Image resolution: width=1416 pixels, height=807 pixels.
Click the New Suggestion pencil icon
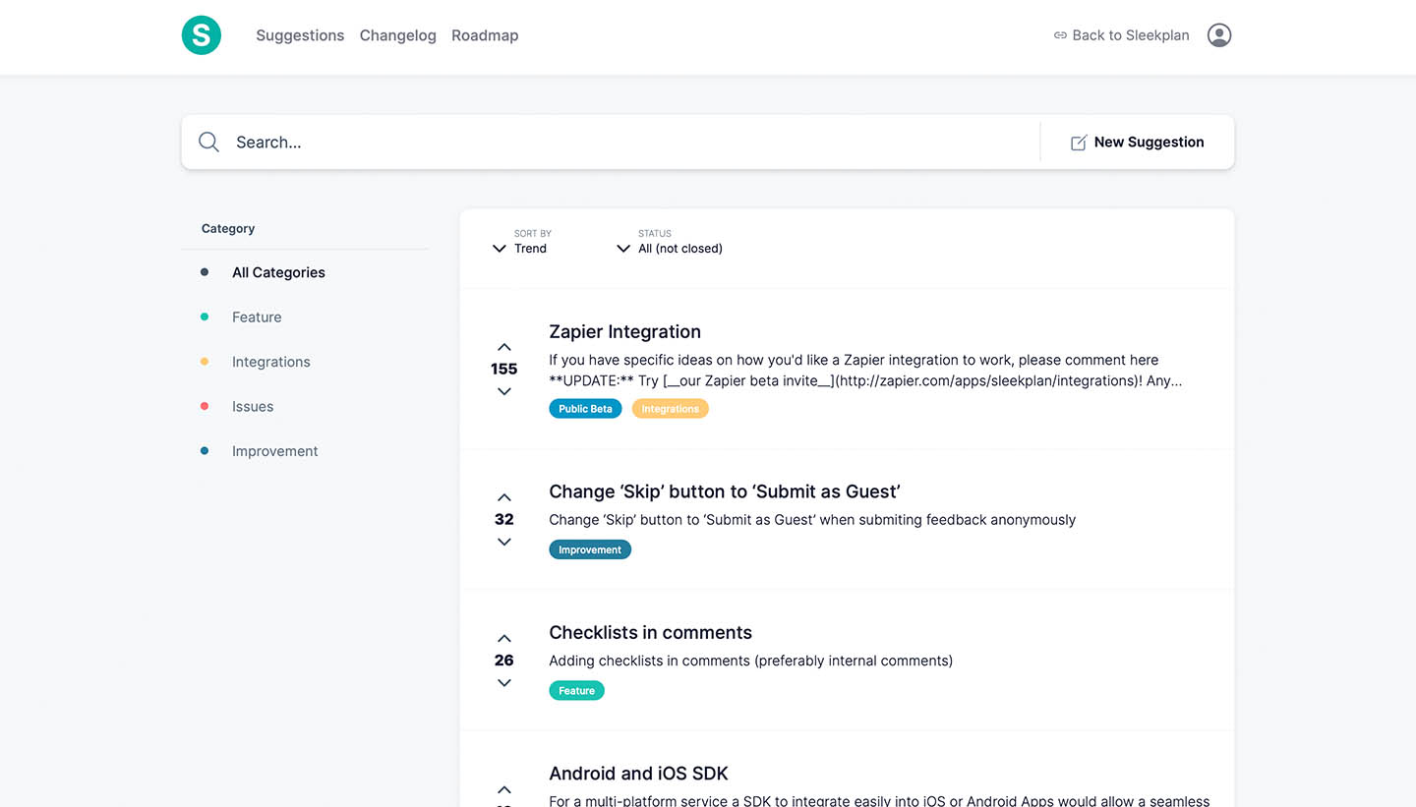click(1079, 143)
